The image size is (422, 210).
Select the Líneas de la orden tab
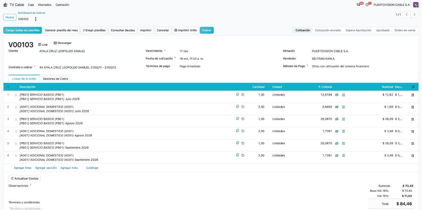pyautogui.click(x=24, y=79)
